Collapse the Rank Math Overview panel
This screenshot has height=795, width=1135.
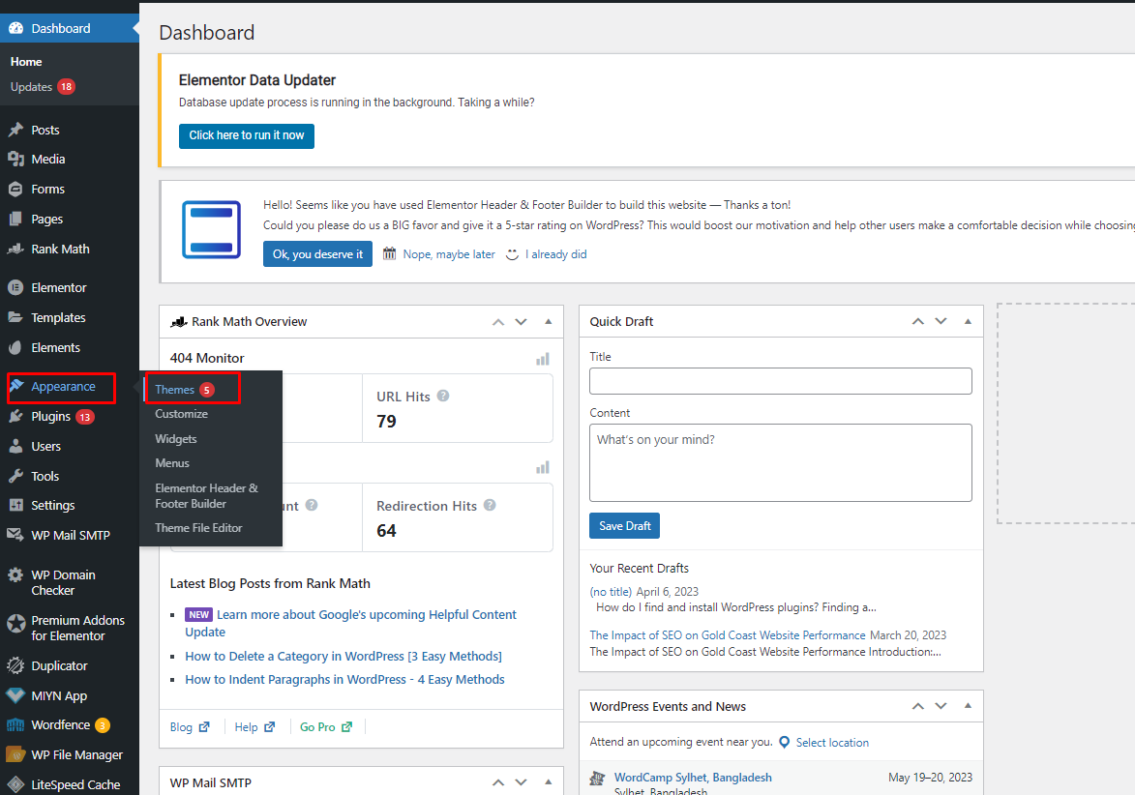[x=548, y=322]
